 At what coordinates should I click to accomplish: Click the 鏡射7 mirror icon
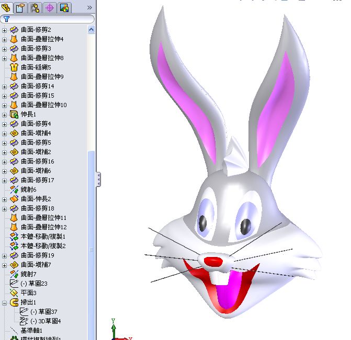click(14, 274)
